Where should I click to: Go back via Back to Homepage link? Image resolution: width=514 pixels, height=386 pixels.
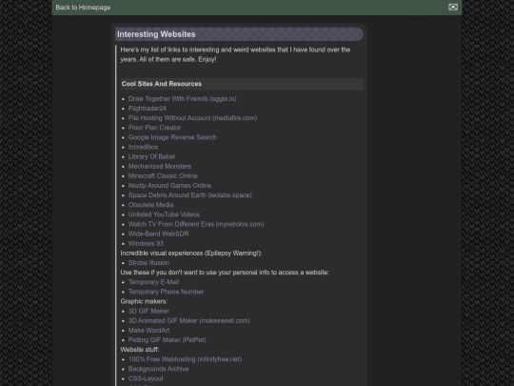[x=83, y=8]
